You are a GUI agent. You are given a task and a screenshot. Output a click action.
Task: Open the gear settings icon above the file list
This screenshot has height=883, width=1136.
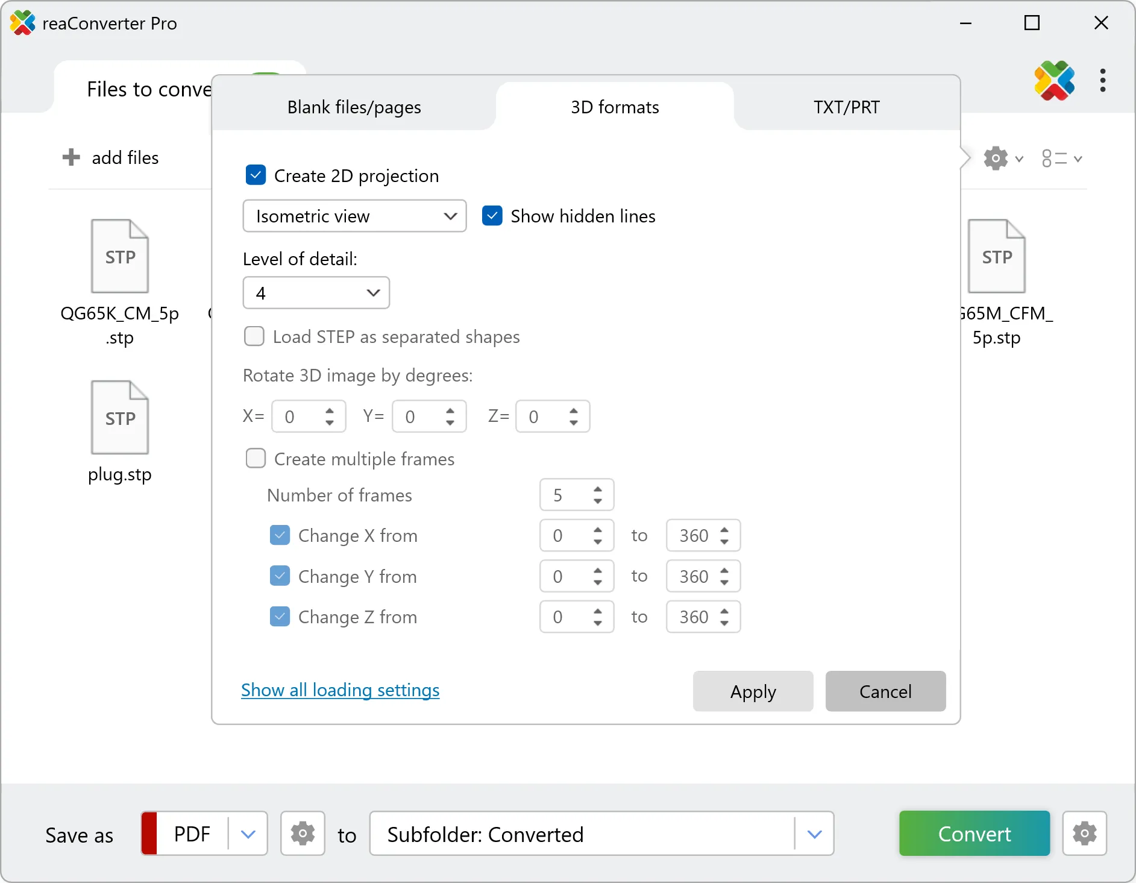[996, 159]
